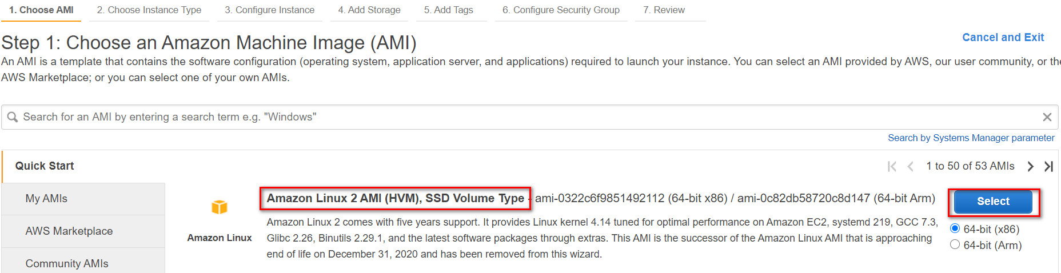Viewport: 1061px width, 273px height.
Task: Open the 7. Review tab
Action: (664, 10)
